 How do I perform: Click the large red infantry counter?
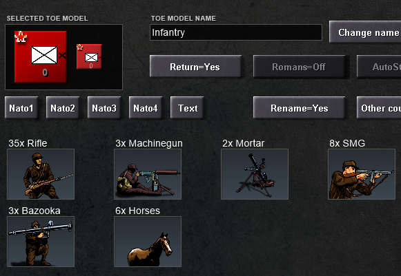click(41, 57)
